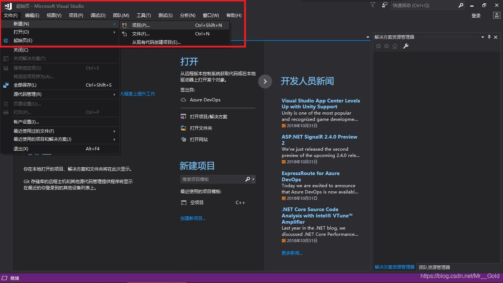Click the wrench properties icon in Solution Explorer
This screenshot has height=283, width=503.
(x=406, y=46)
